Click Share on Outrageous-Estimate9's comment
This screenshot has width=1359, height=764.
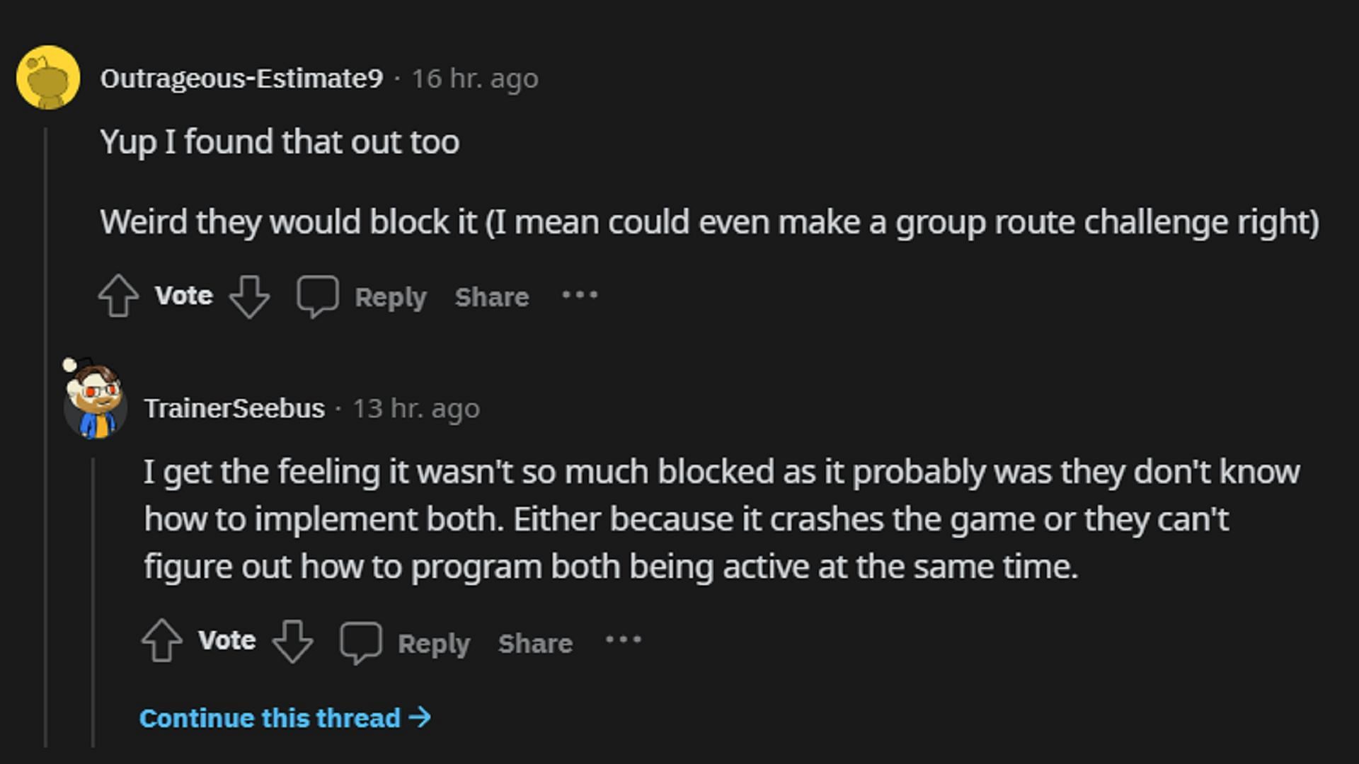493,296
